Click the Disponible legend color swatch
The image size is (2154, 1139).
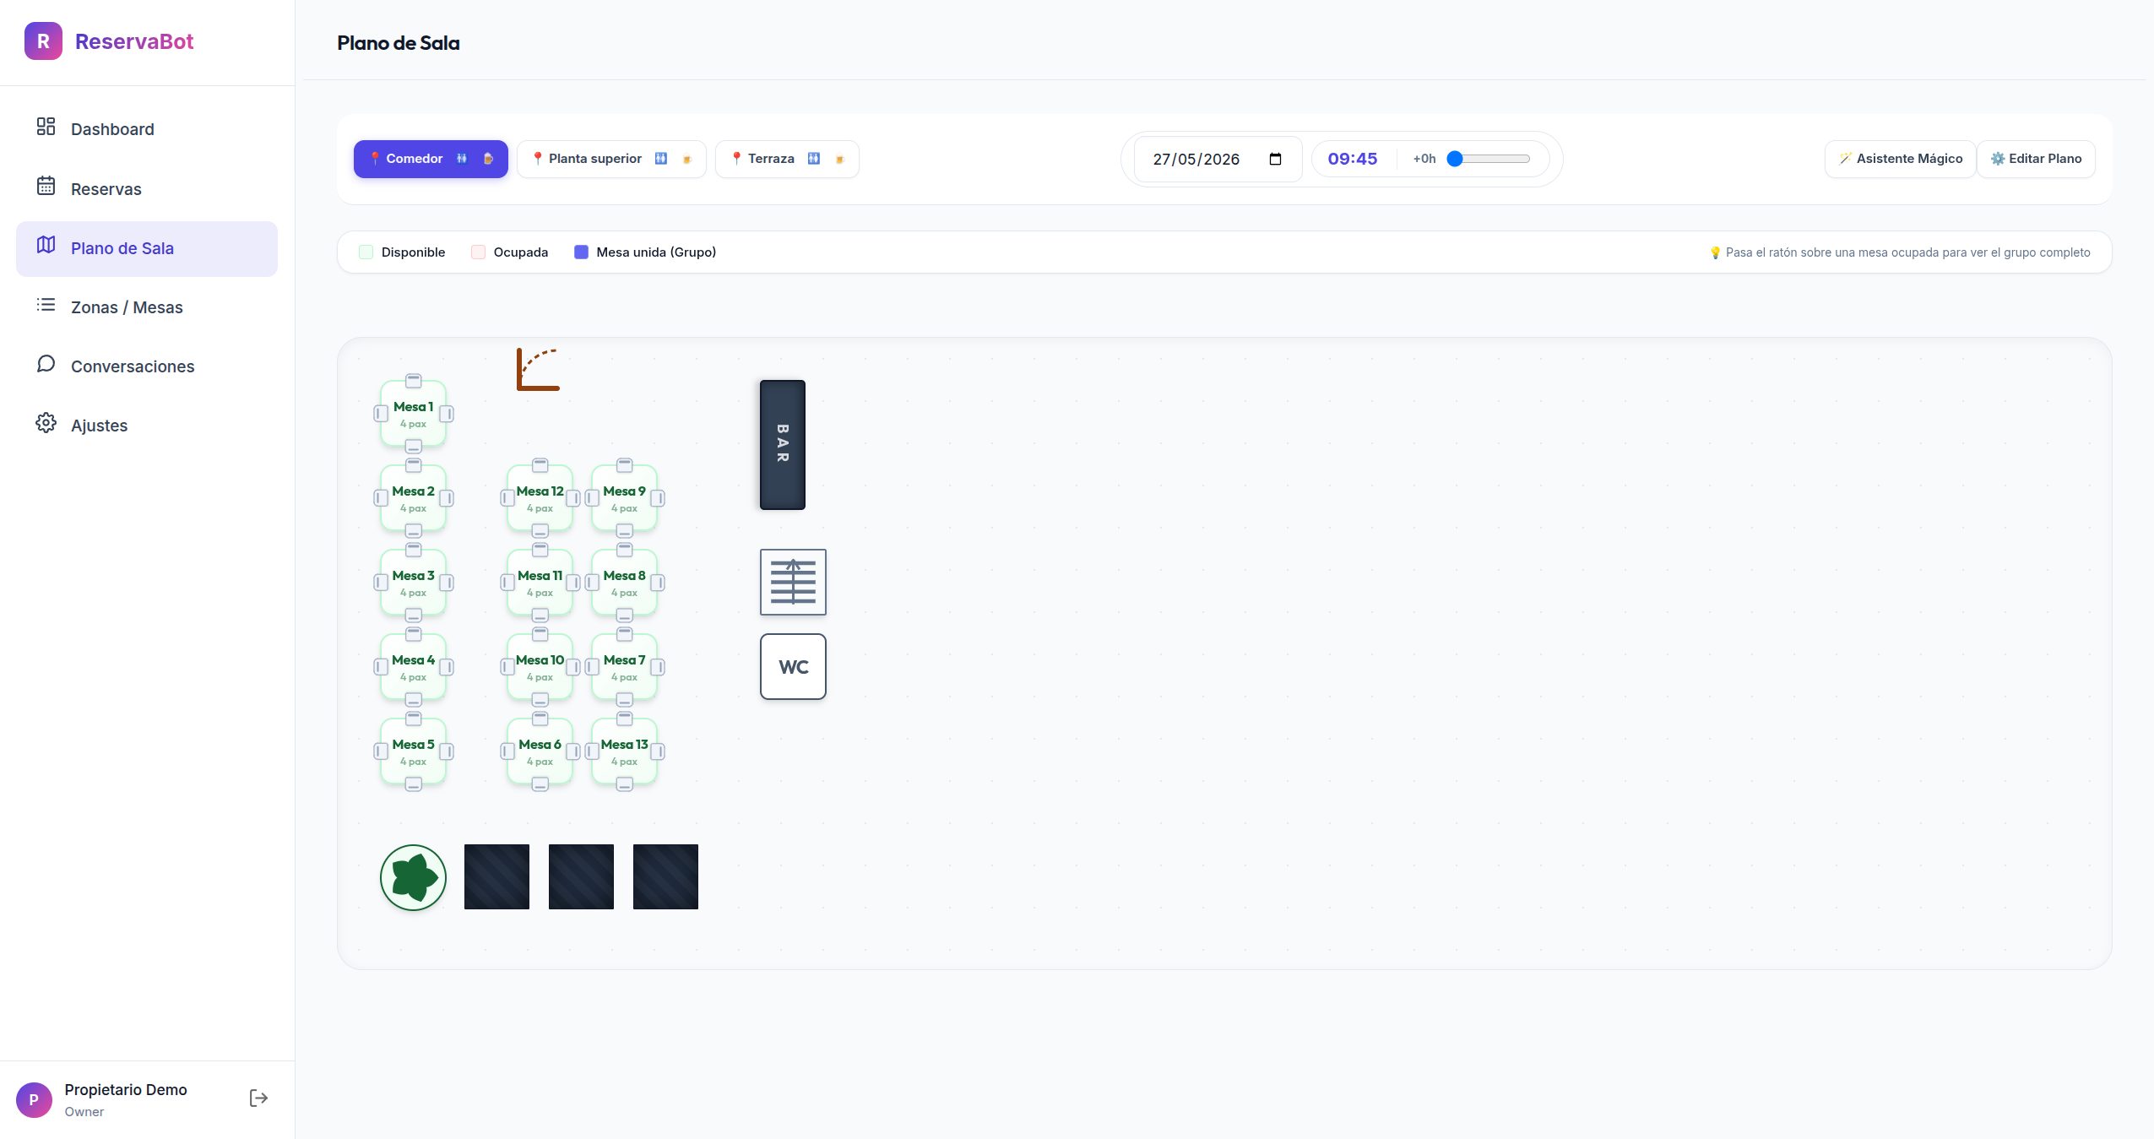(x=366, y=252)
